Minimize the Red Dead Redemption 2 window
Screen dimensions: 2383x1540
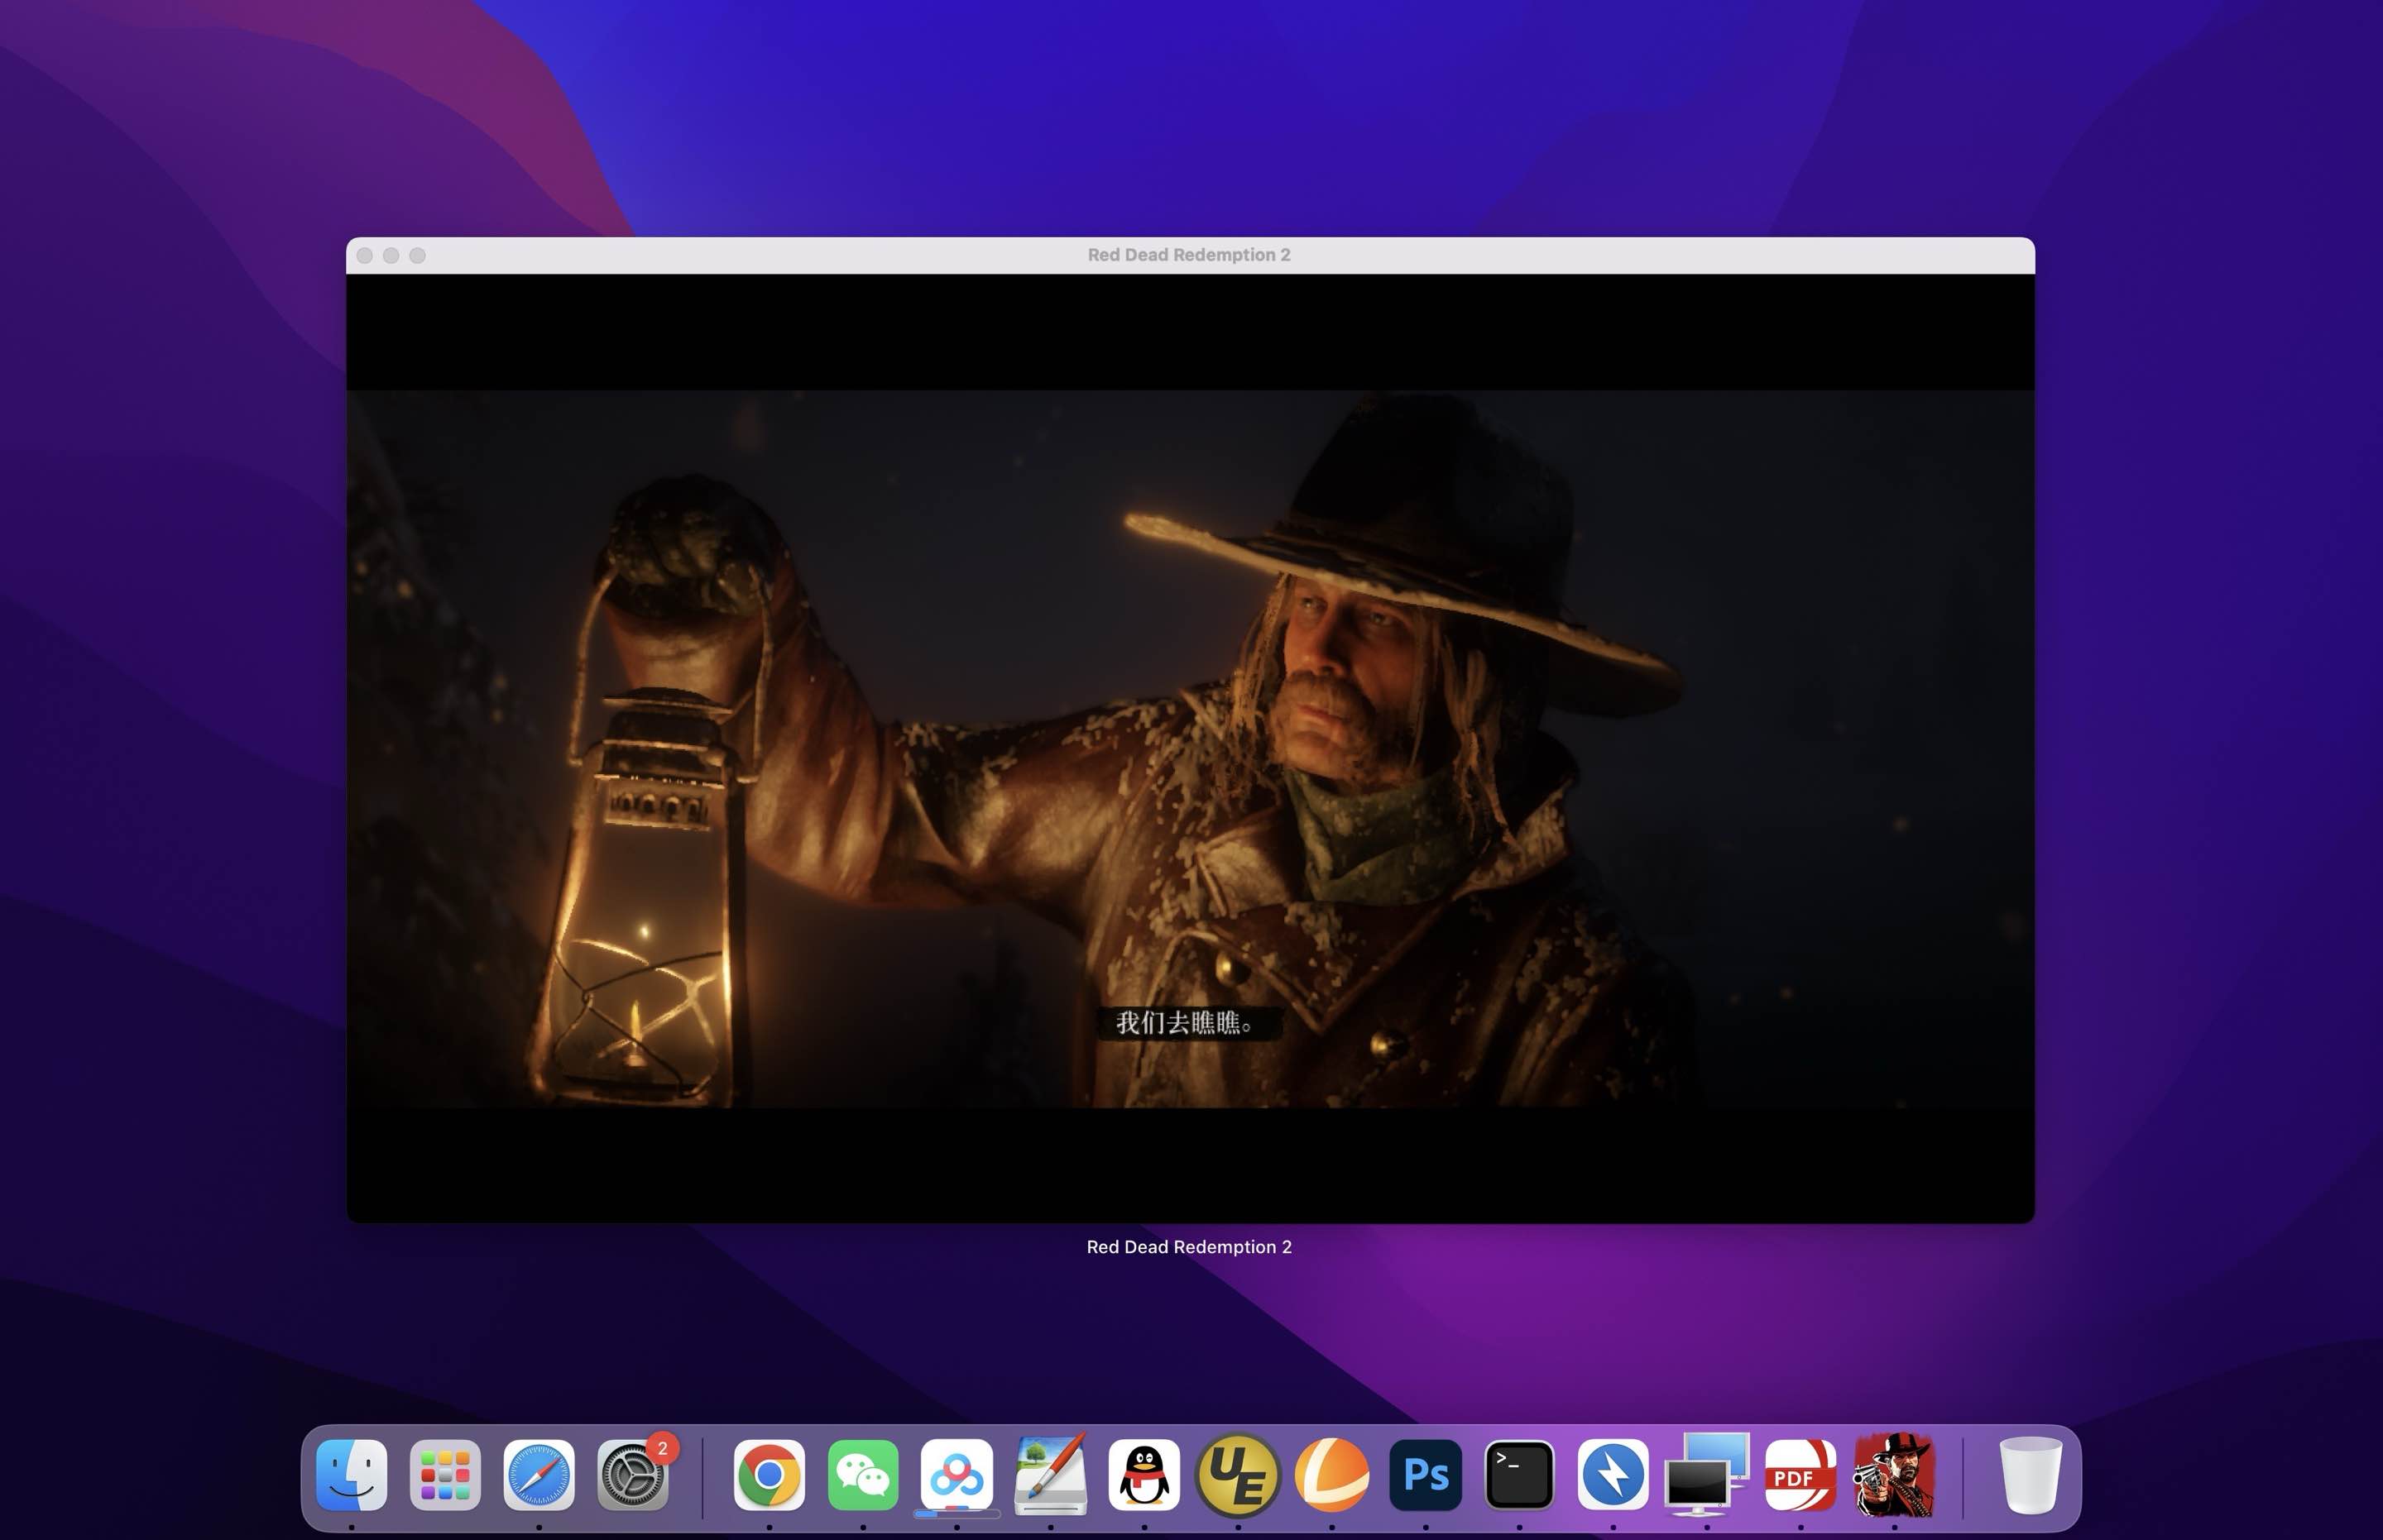point(391,256)
